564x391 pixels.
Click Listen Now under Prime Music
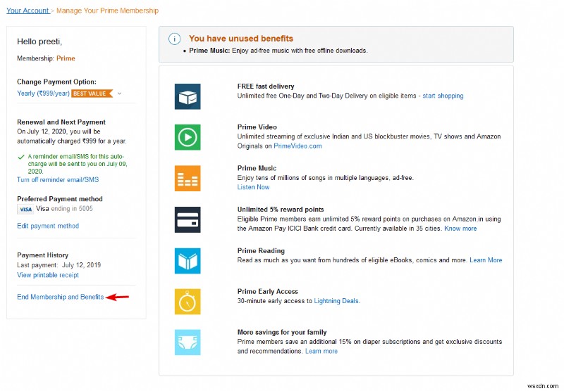pyautogui.click(x=253, y=187)
